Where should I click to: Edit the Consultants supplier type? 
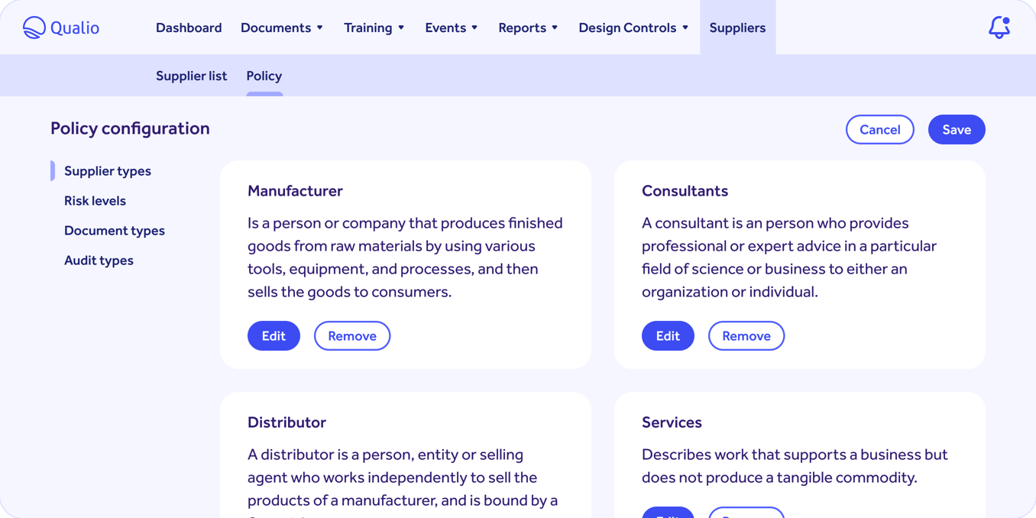(668, 335)
